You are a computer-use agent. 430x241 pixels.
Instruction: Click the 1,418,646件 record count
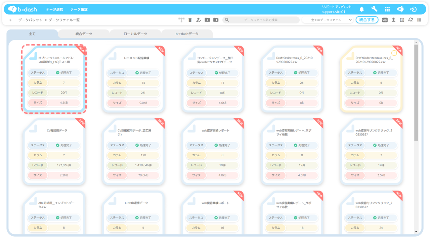tap(143, 165)
